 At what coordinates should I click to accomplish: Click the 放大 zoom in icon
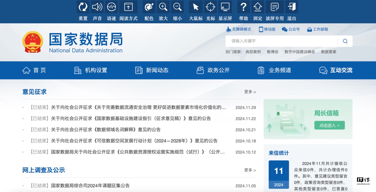[x=163, y=7]
